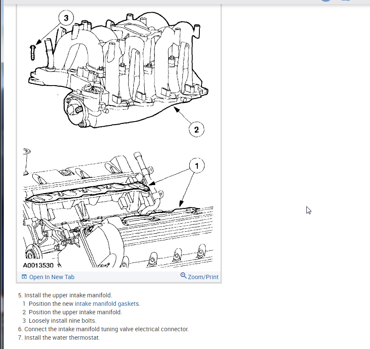The width and height of the screenshot is (370, 349).
Task: Select step 6 about tuning valve connector
Action: [x=104, y=329]
